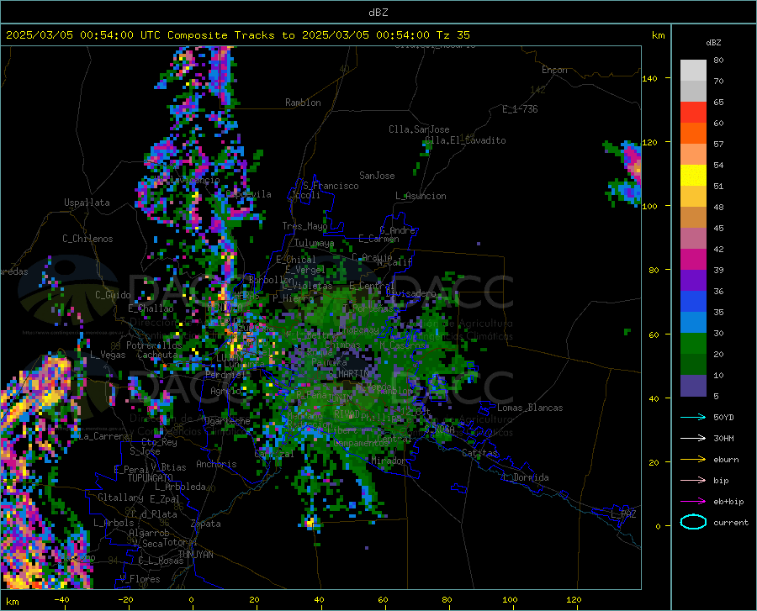Click the 'Mirador' map label

tap(389, 461)
